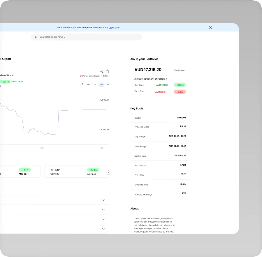Click the AUD 41.32 - 41.23 day range
262x257 pixels.
(x=177, y=136)
